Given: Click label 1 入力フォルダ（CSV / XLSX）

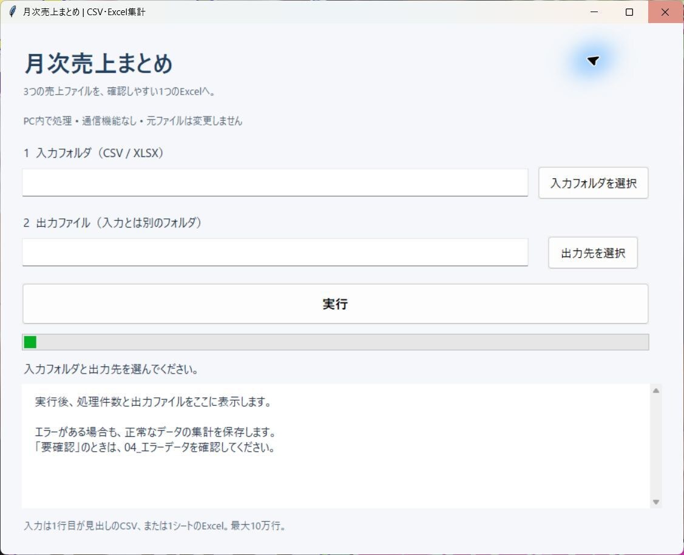Looking at the screenshot, I should (94, 153).
